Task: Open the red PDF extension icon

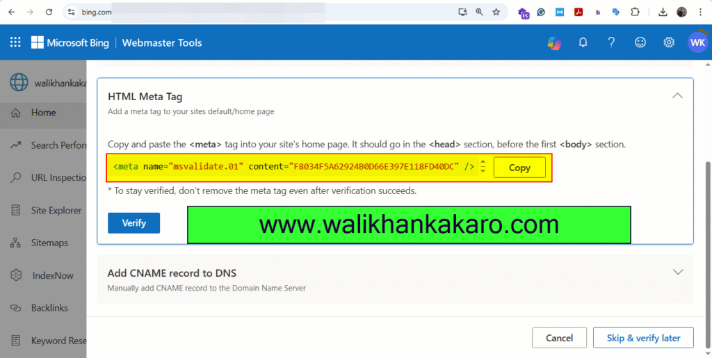Action: point(578,13)
